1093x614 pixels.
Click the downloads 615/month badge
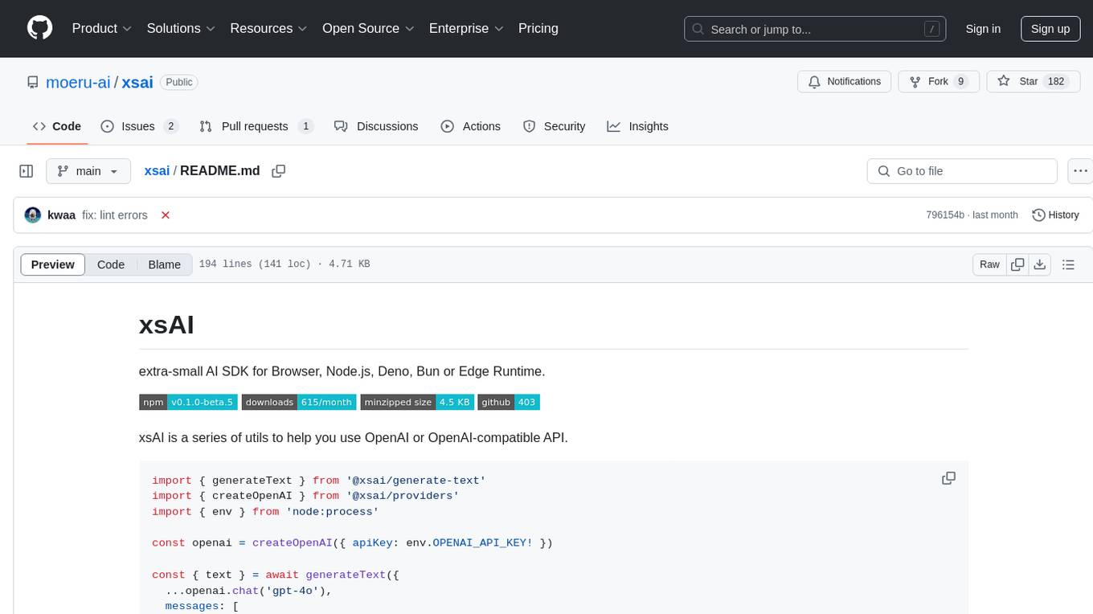pos(299,402)
